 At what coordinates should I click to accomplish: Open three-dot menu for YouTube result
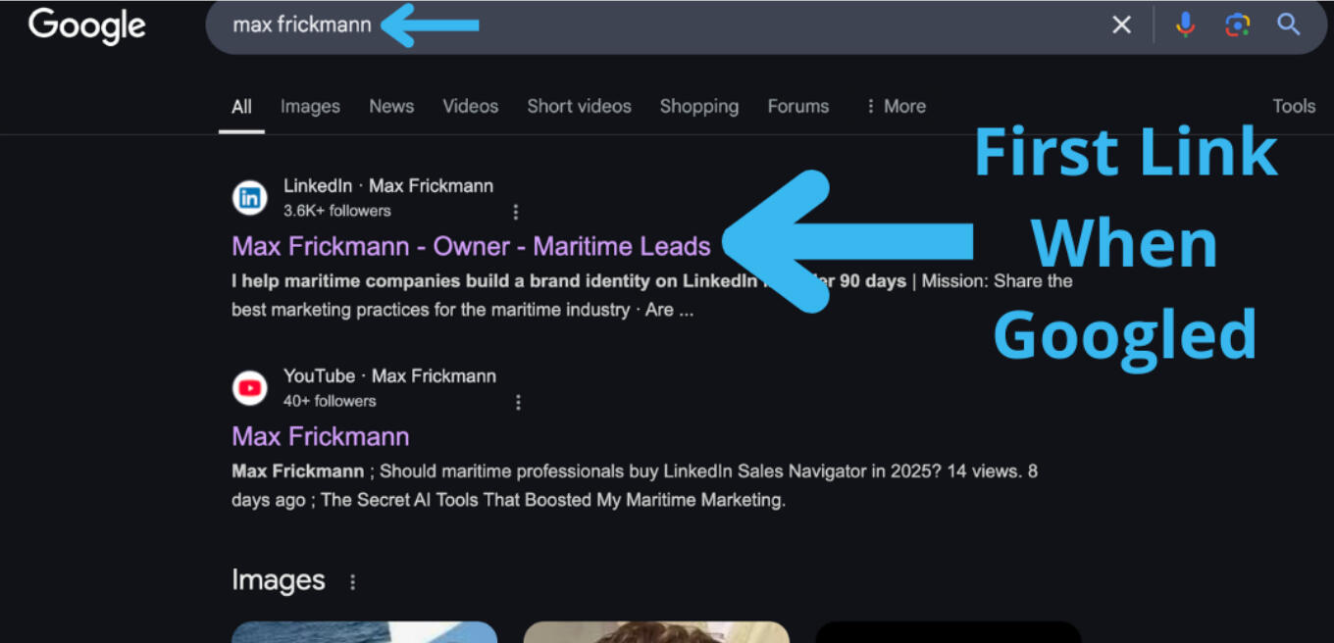coord(518,402)
